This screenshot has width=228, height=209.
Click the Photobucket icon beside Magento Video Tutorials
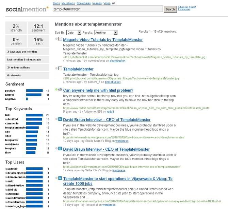(60, 39)
